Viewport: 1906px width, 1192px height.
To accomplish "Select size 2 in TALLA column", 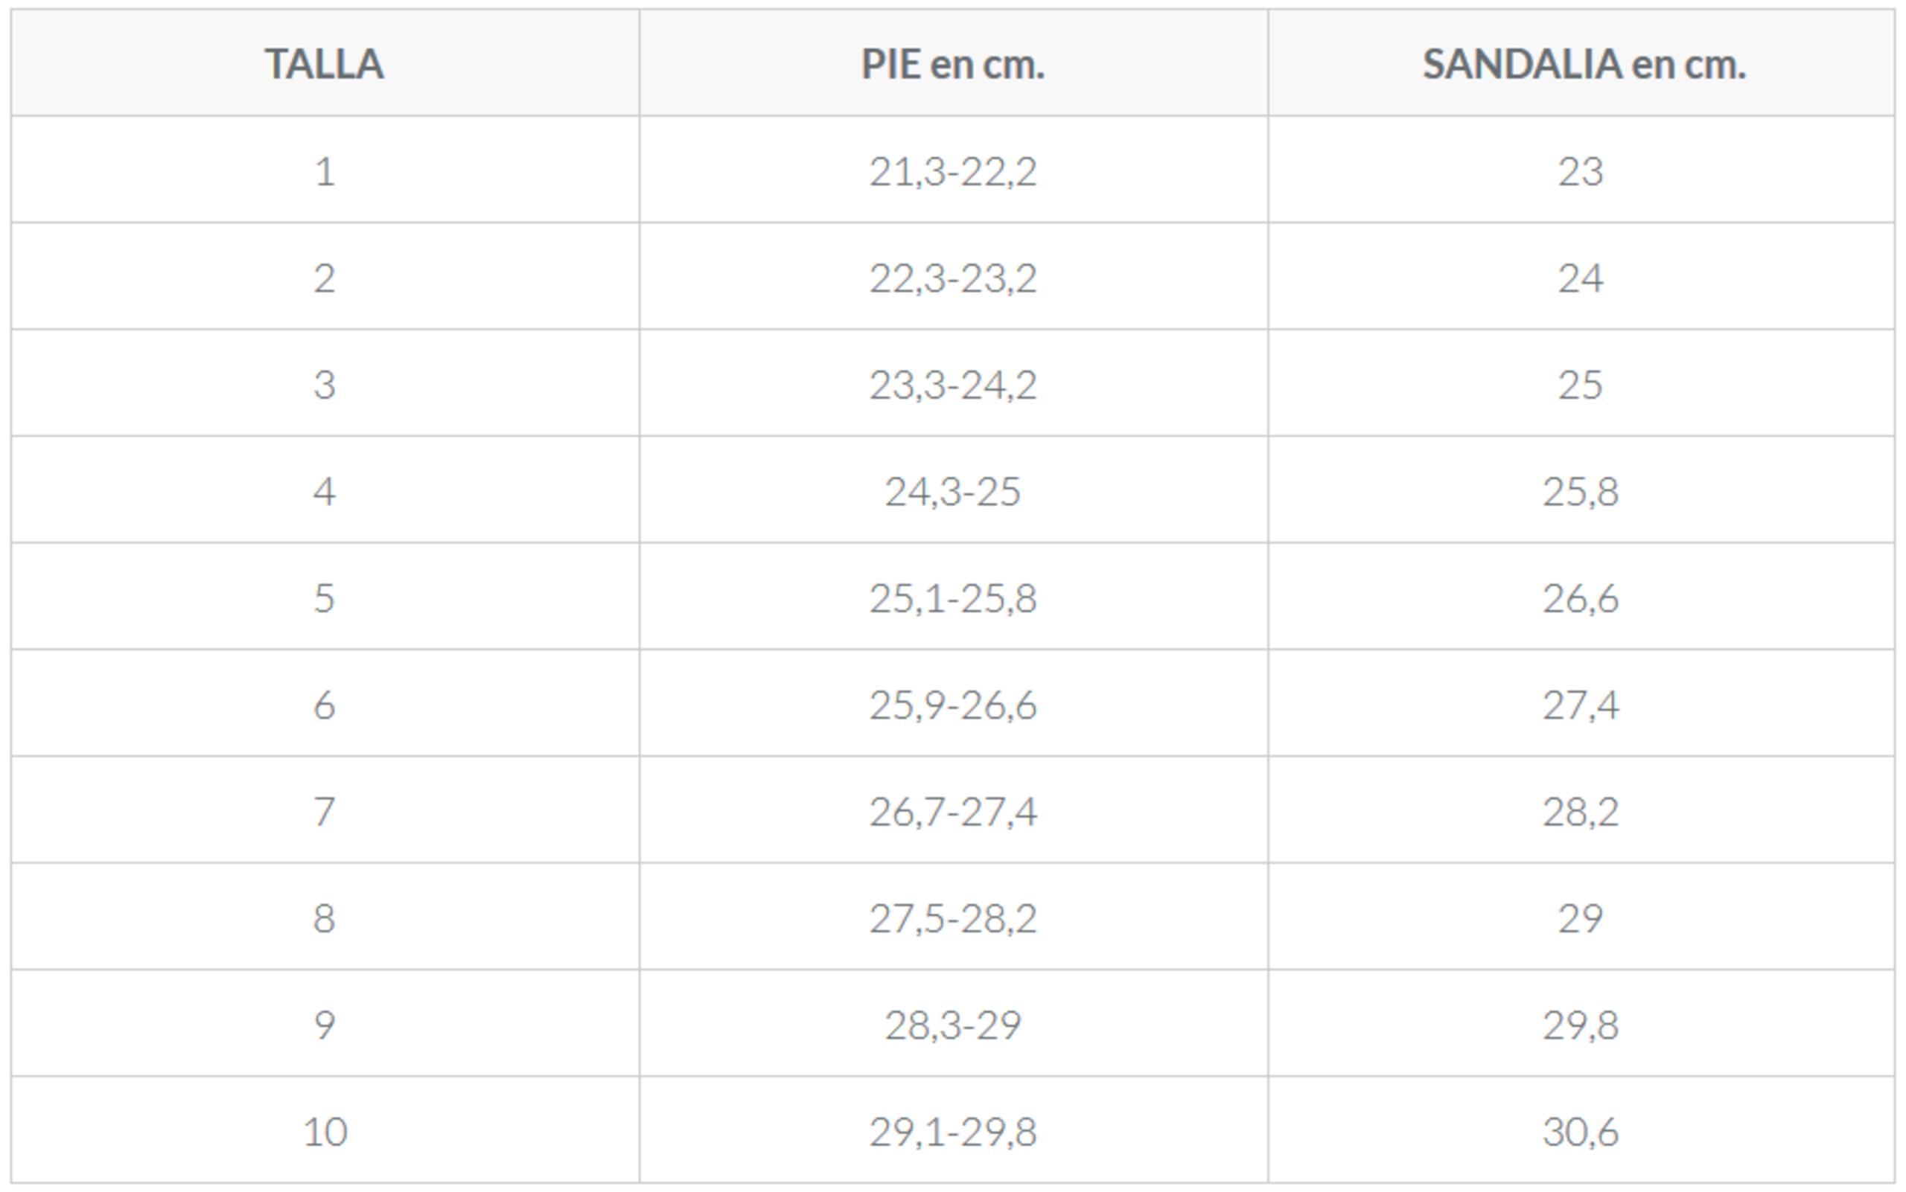I will (324, 278).
